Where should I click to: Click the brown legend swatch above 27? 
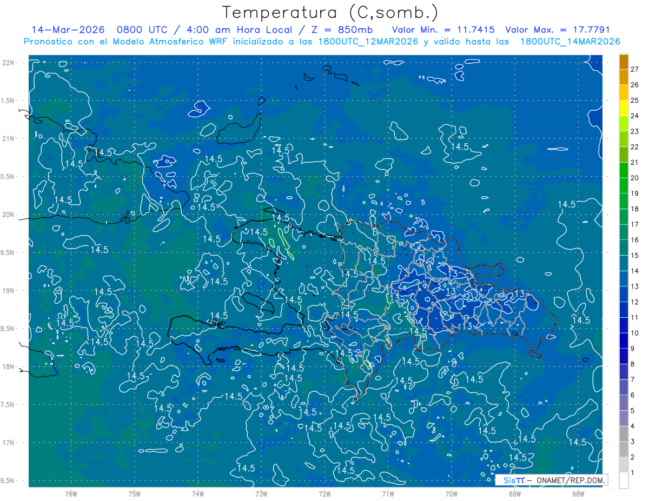pyautogui.click(x=624, y=62)
